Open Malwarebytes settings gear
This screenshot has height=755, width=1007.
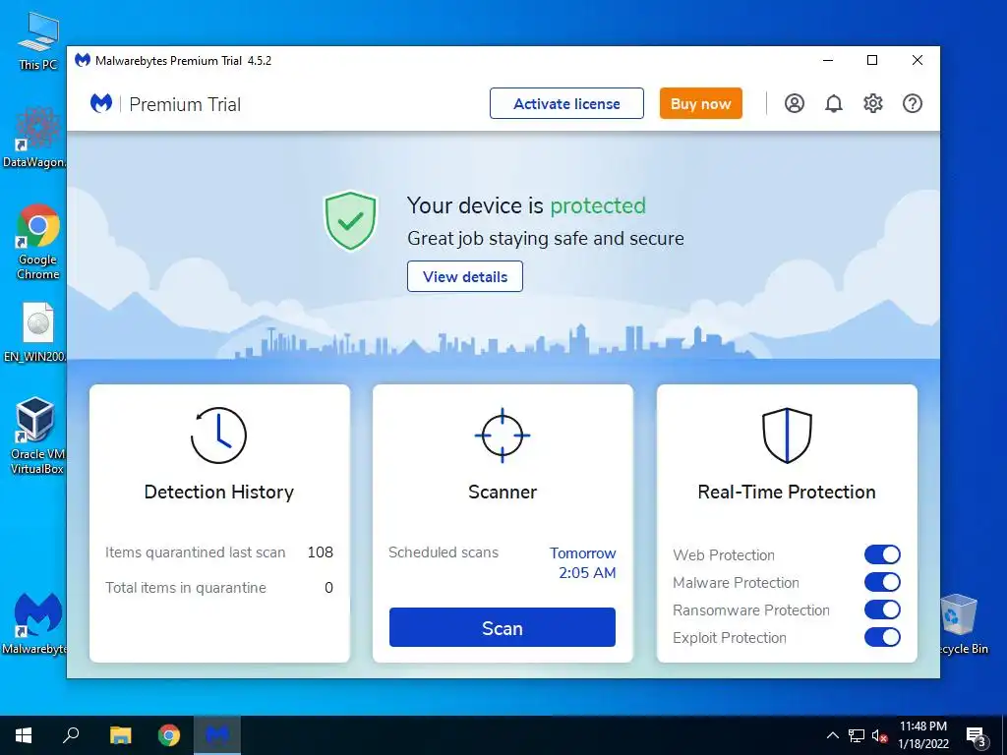click(x=873, y=103)
